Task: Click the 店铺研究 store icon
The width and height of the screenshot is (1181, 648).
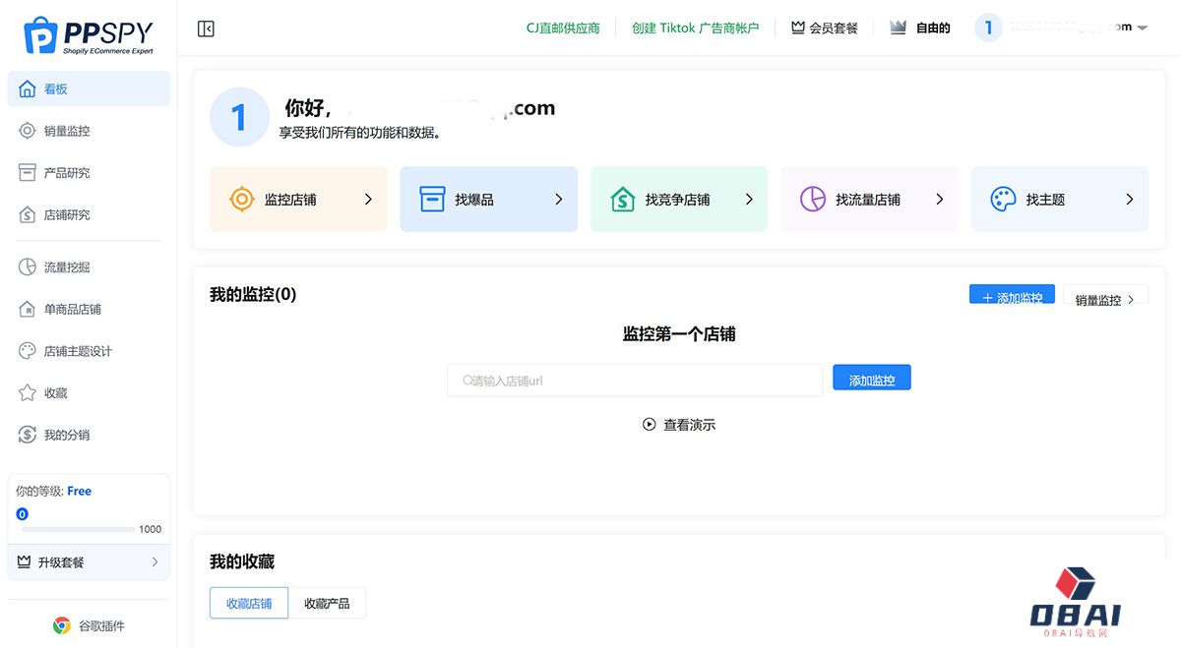Action: (27, 214)
